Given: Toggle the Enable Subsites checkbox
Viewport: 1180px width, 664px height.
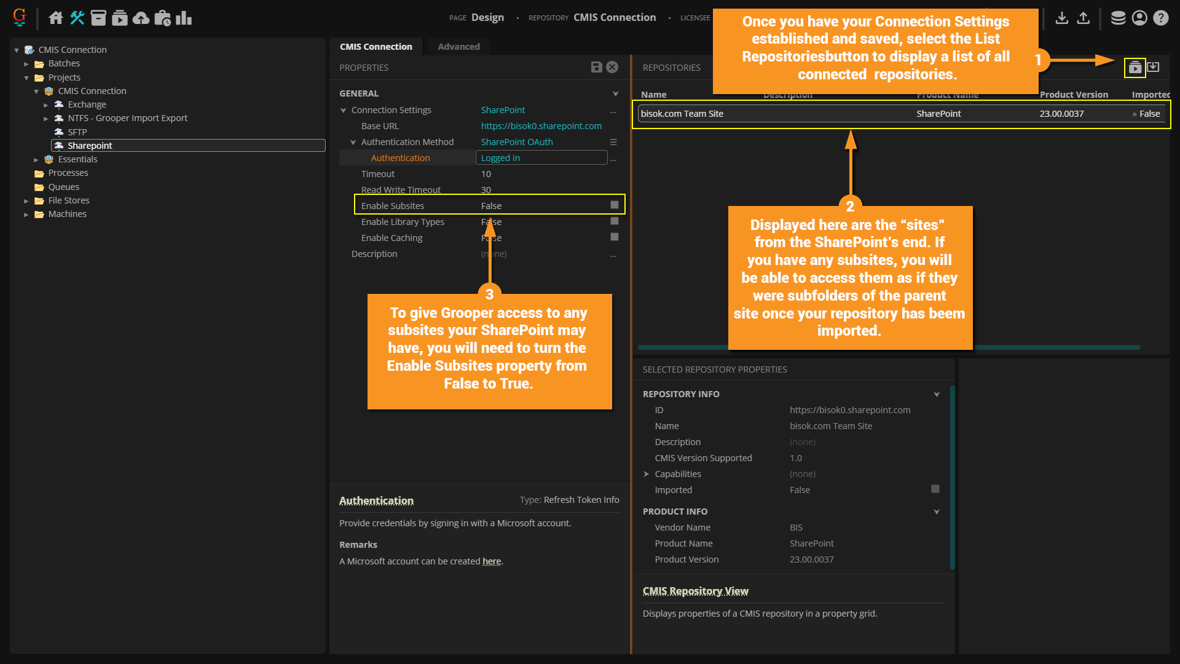Looking at the screenshot, I should tap(614, 205).
